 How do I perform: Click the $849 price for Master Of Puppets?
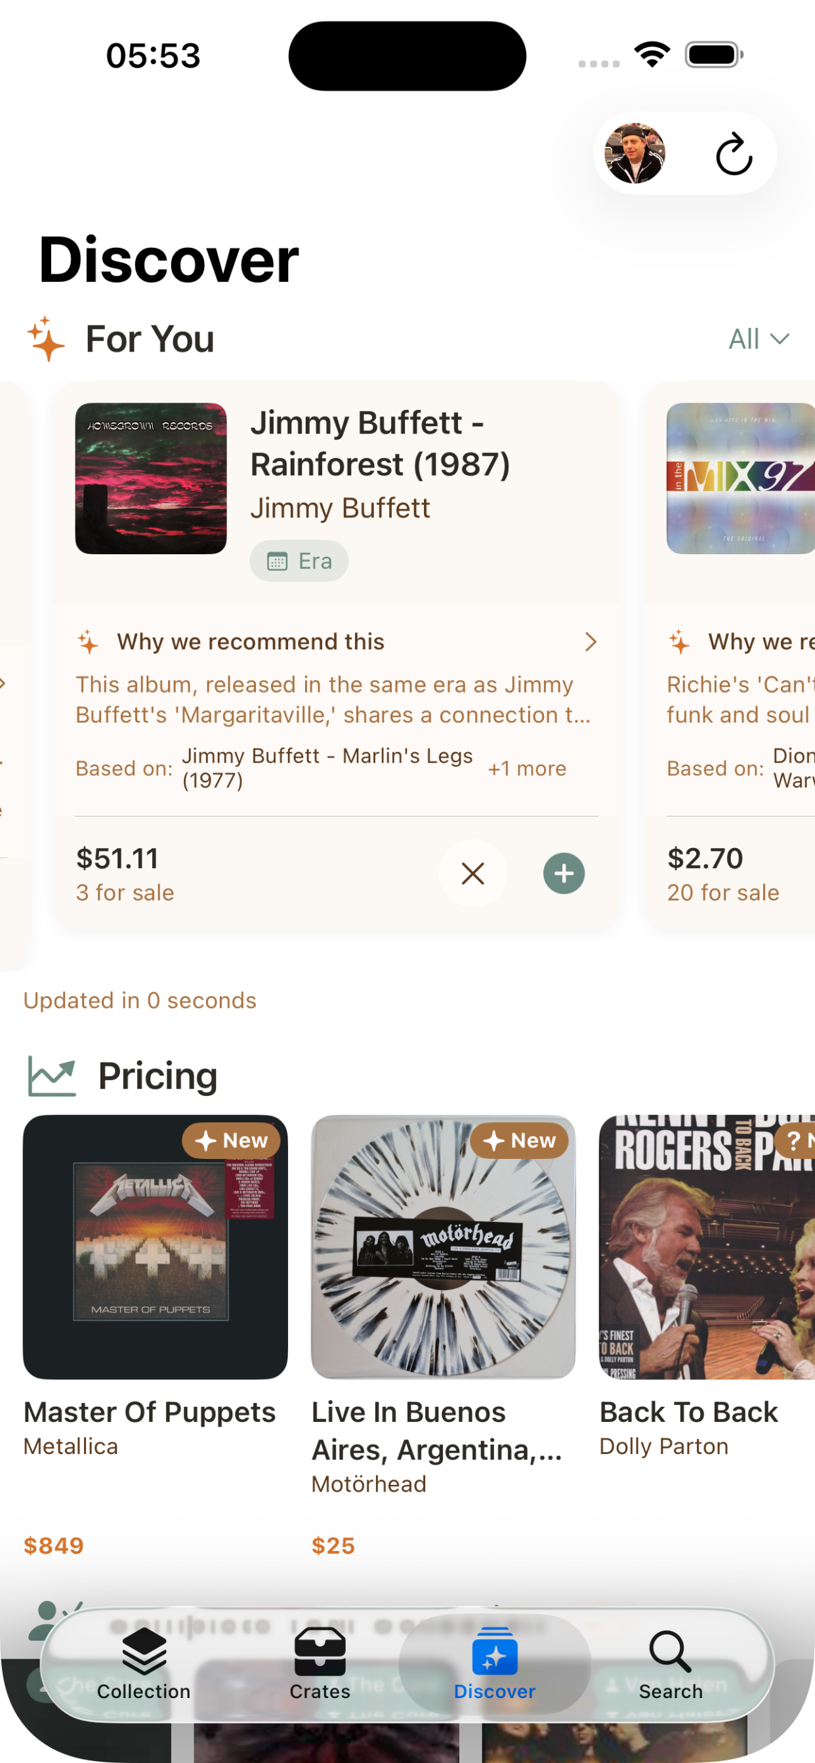coord(54,1545)
